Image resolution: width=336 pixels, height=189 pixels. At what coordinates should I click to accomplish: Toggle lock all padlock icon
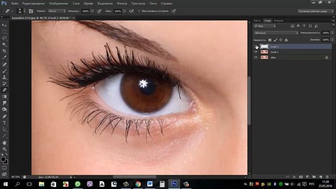pos(286,40)
